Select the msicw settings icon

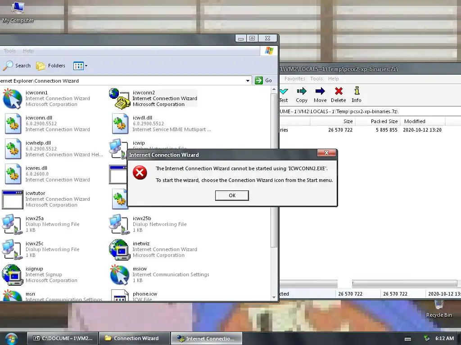(119, 275)
